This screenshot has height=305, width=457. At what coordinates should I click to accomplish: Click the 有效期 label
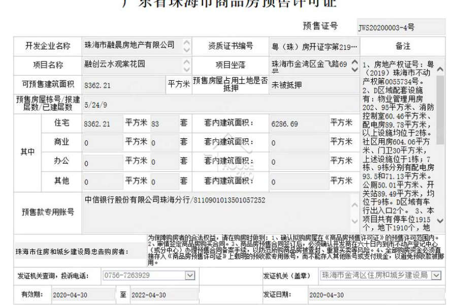pyautogui.click(x=32, y=294)
